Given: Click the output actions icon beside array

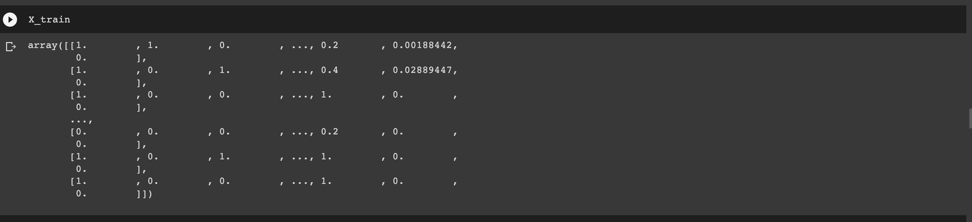Looking at the screenshot, I should click(x=11, y=47).
